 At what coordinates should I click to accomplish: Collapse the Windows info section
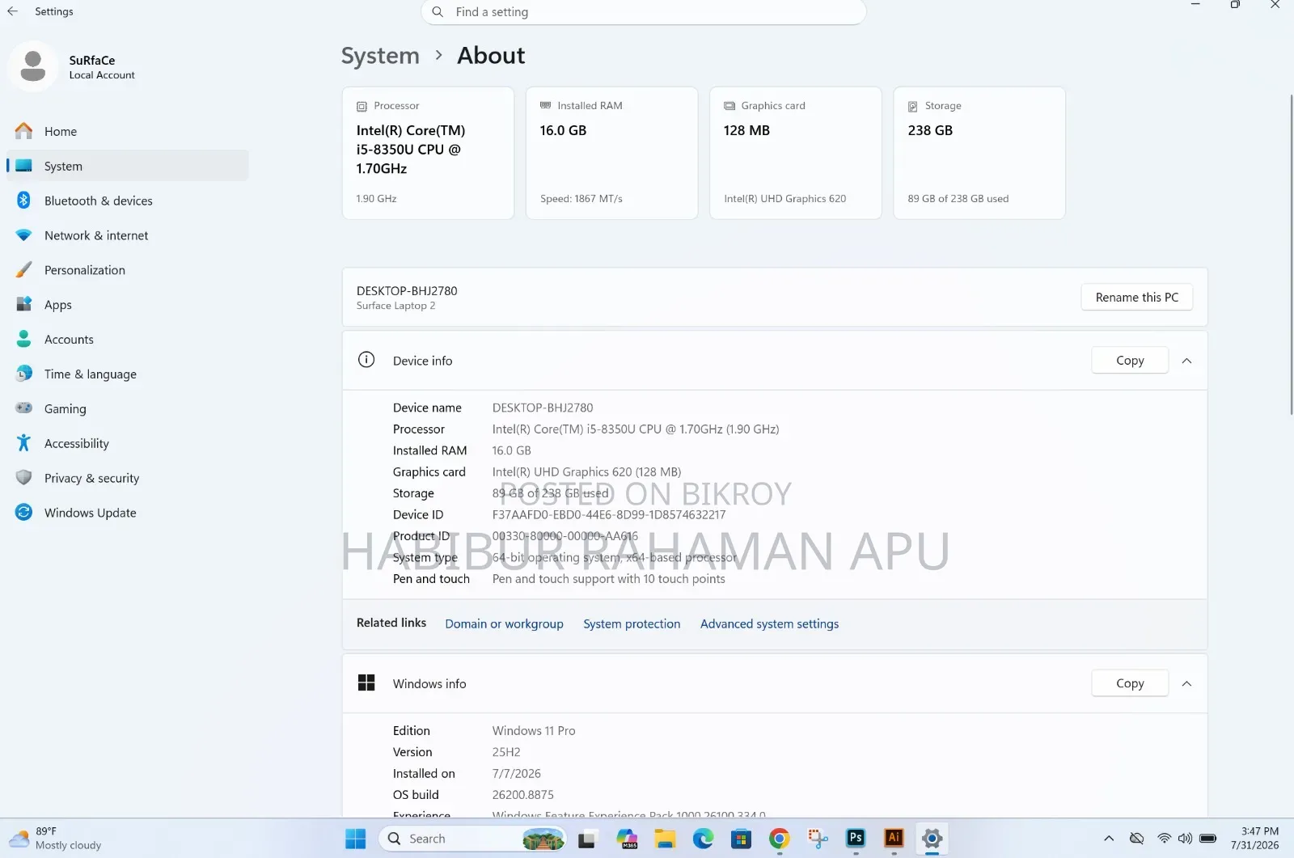point(1187,683)
